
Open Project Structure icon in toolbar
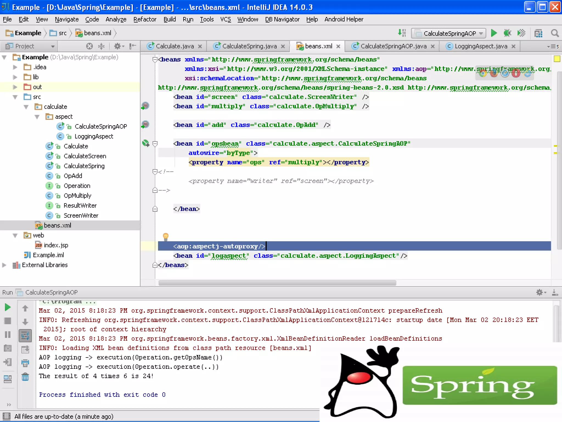[x=538, y=33]
